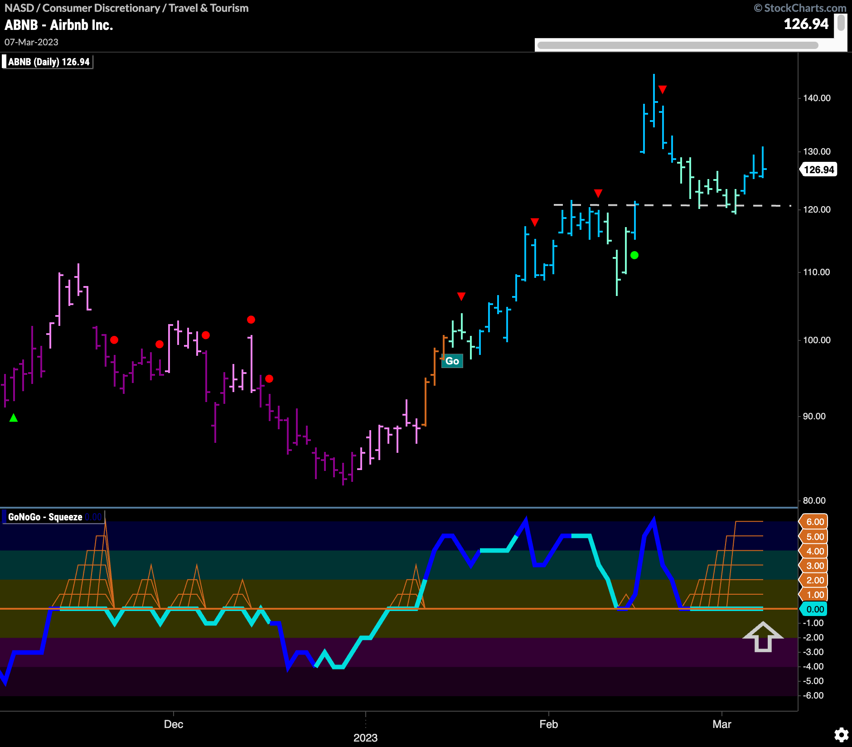852x747 pixels.
Task: Click the 2023 year label
Action: (365, 737)
